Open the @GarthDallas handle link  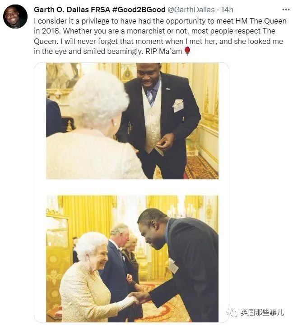[x=191, y=10]
